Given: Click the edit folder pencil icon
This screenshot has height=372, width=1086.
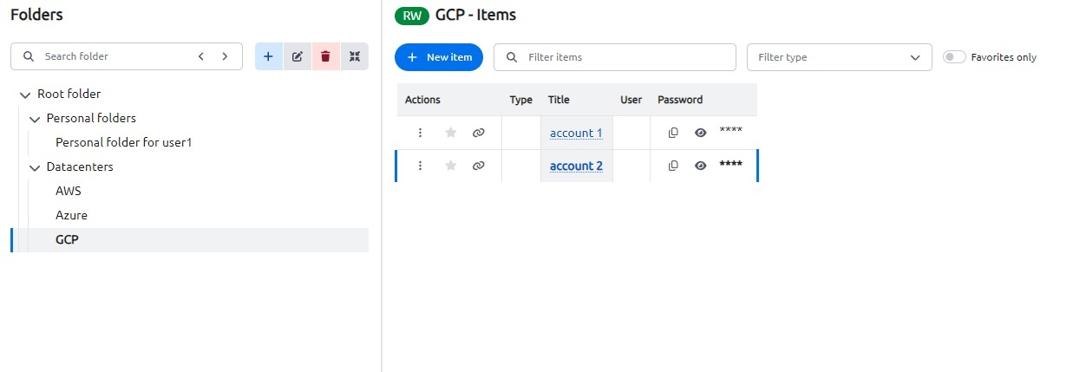Looking at the screenshot, I should point(297,56).
